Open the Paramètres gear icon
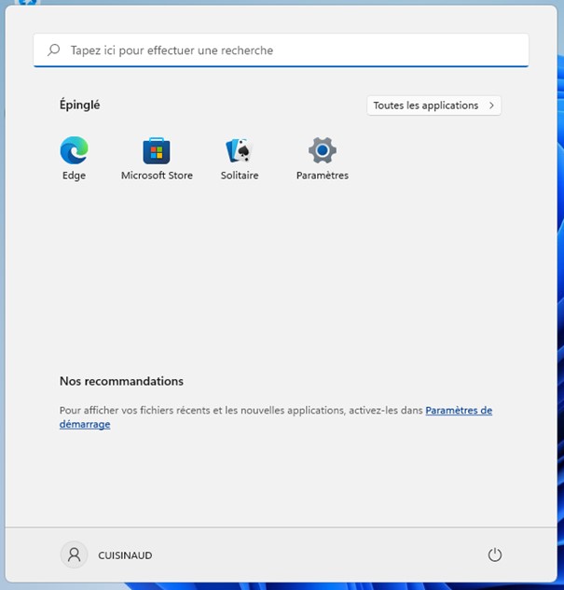The image size is (564, 590). [322, 149]
